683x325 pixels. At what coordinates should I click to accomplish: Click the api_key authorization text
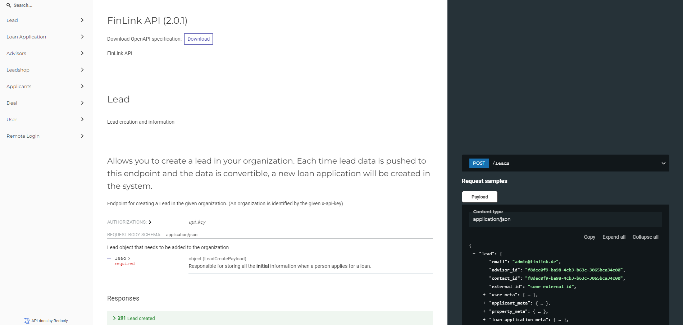click(x=197, y=222)
